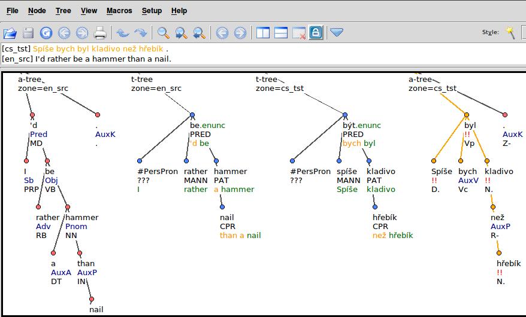Select the #PersPron node in cs_tst t-tree
This screenshot has height=317, width=526.
pyautogui.click(x=292, y=161)
